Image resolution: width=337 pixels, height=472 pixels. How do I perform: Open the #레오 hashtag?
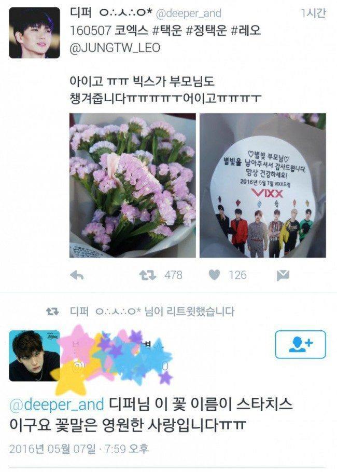245,31
